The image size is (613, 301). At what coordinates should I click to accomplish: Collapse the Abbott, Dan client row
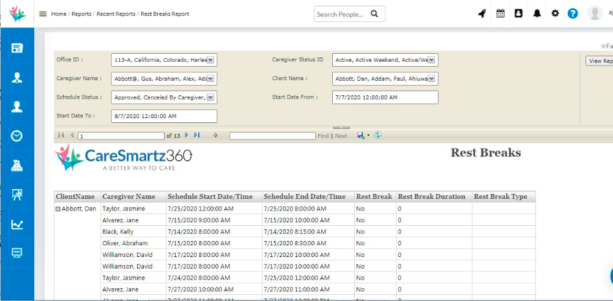click(58, 209)
